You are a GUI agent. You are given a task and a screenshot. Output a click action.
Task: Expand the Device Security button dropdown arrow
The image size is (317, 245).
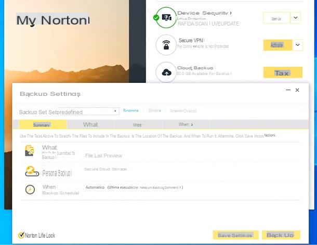295,18
